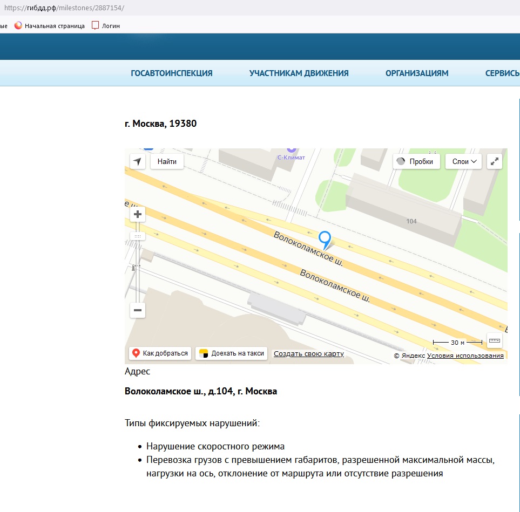Click the geolocation arrow icon on map
Screen dimensions: 520x512
coord(138,161)
